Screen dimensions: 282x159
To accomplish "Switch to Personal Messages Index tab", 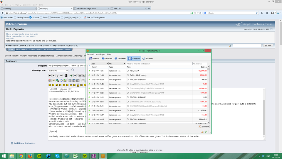I will click(x=92, y=9).
